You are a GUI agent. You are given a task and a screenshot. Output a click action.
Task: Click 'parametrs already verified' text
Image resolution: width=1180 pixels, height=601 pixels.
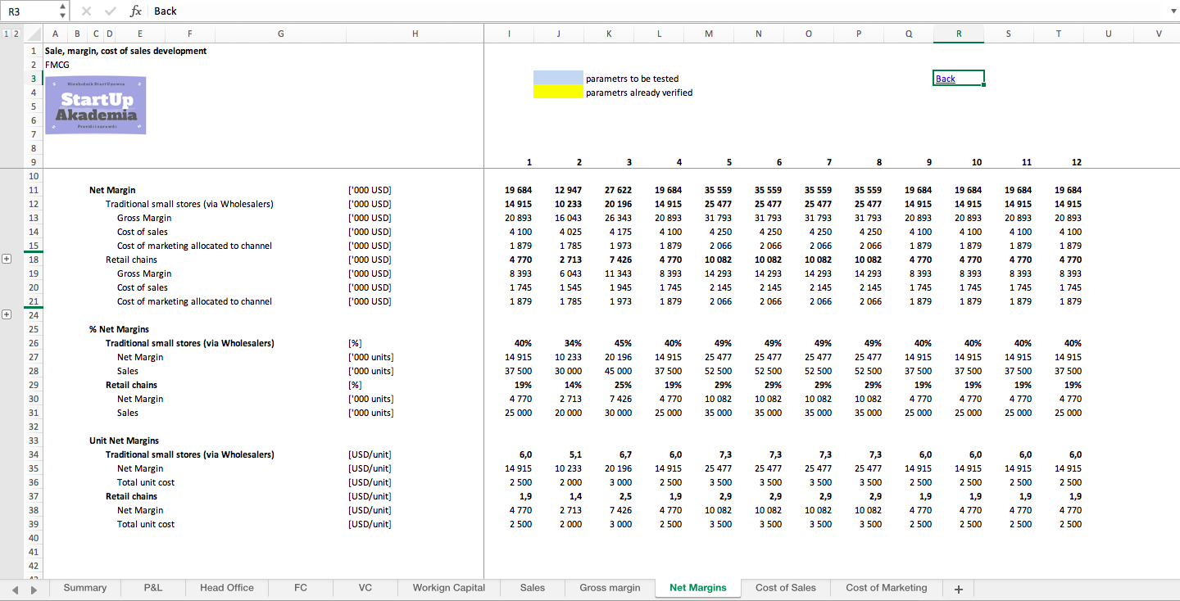pos(639,93)
